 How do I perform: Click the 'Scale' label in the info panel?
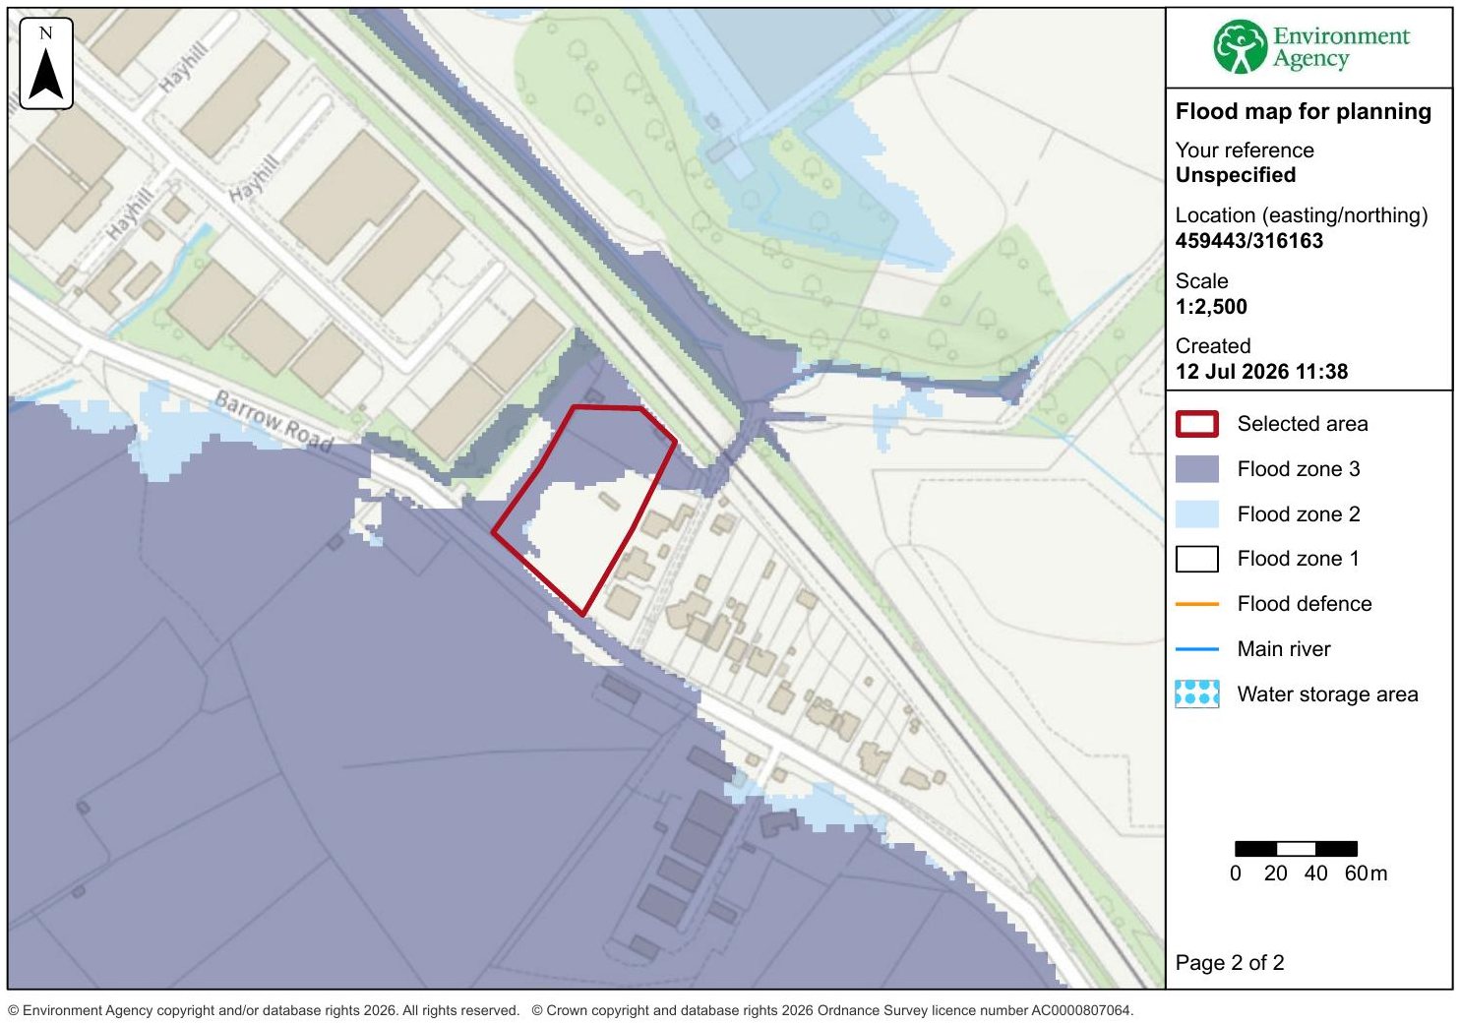[x=1202, y=281]
